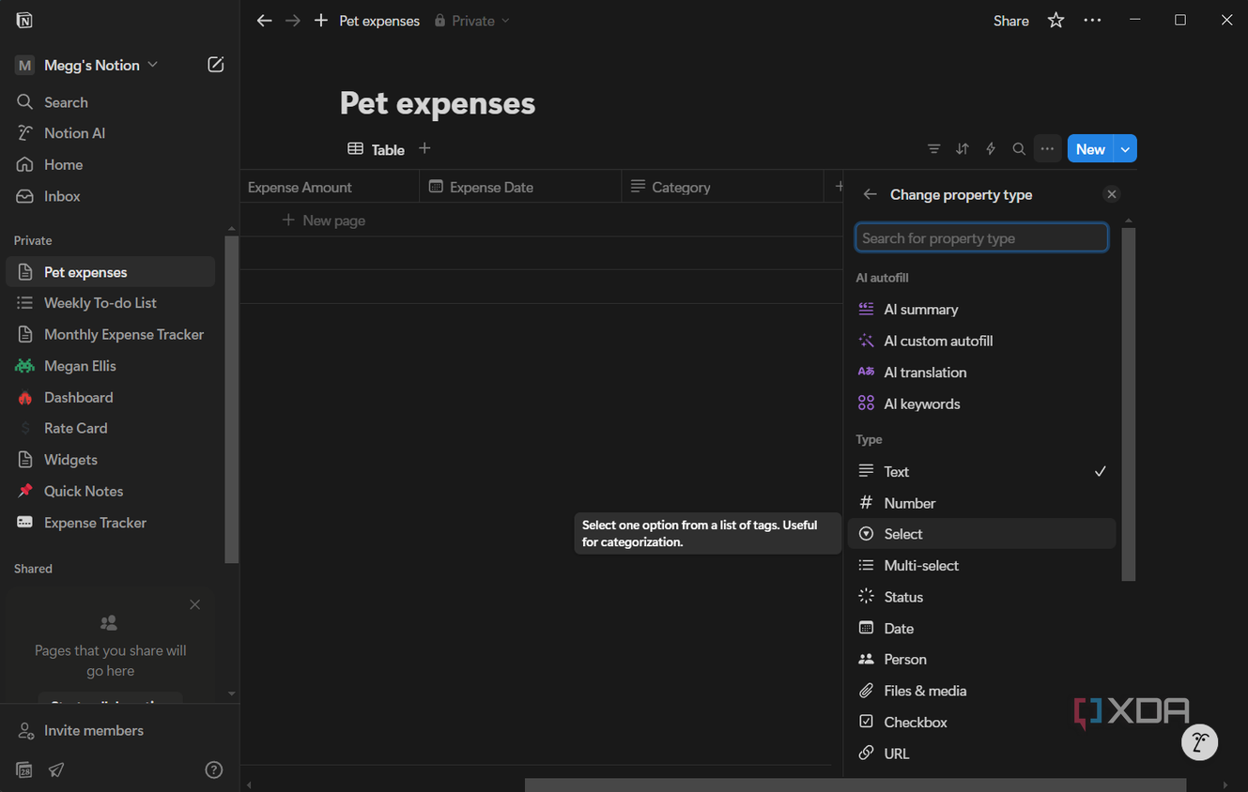
Task: Choose AI summary property type
Action: pos(981,310)
